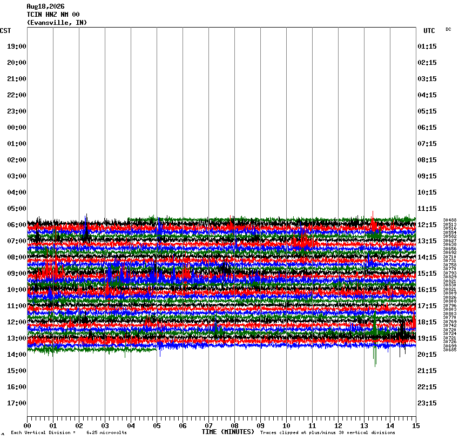The height and width of the screenshot is (440, 459).
Task: Select the 20:15 UTC row label
Action: [x=427, y=355]
